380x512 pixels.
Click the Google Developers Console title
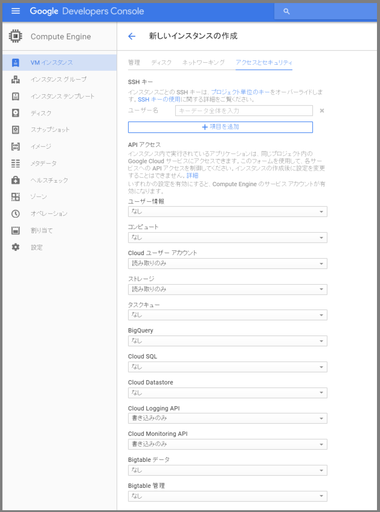tap(87, 11)
